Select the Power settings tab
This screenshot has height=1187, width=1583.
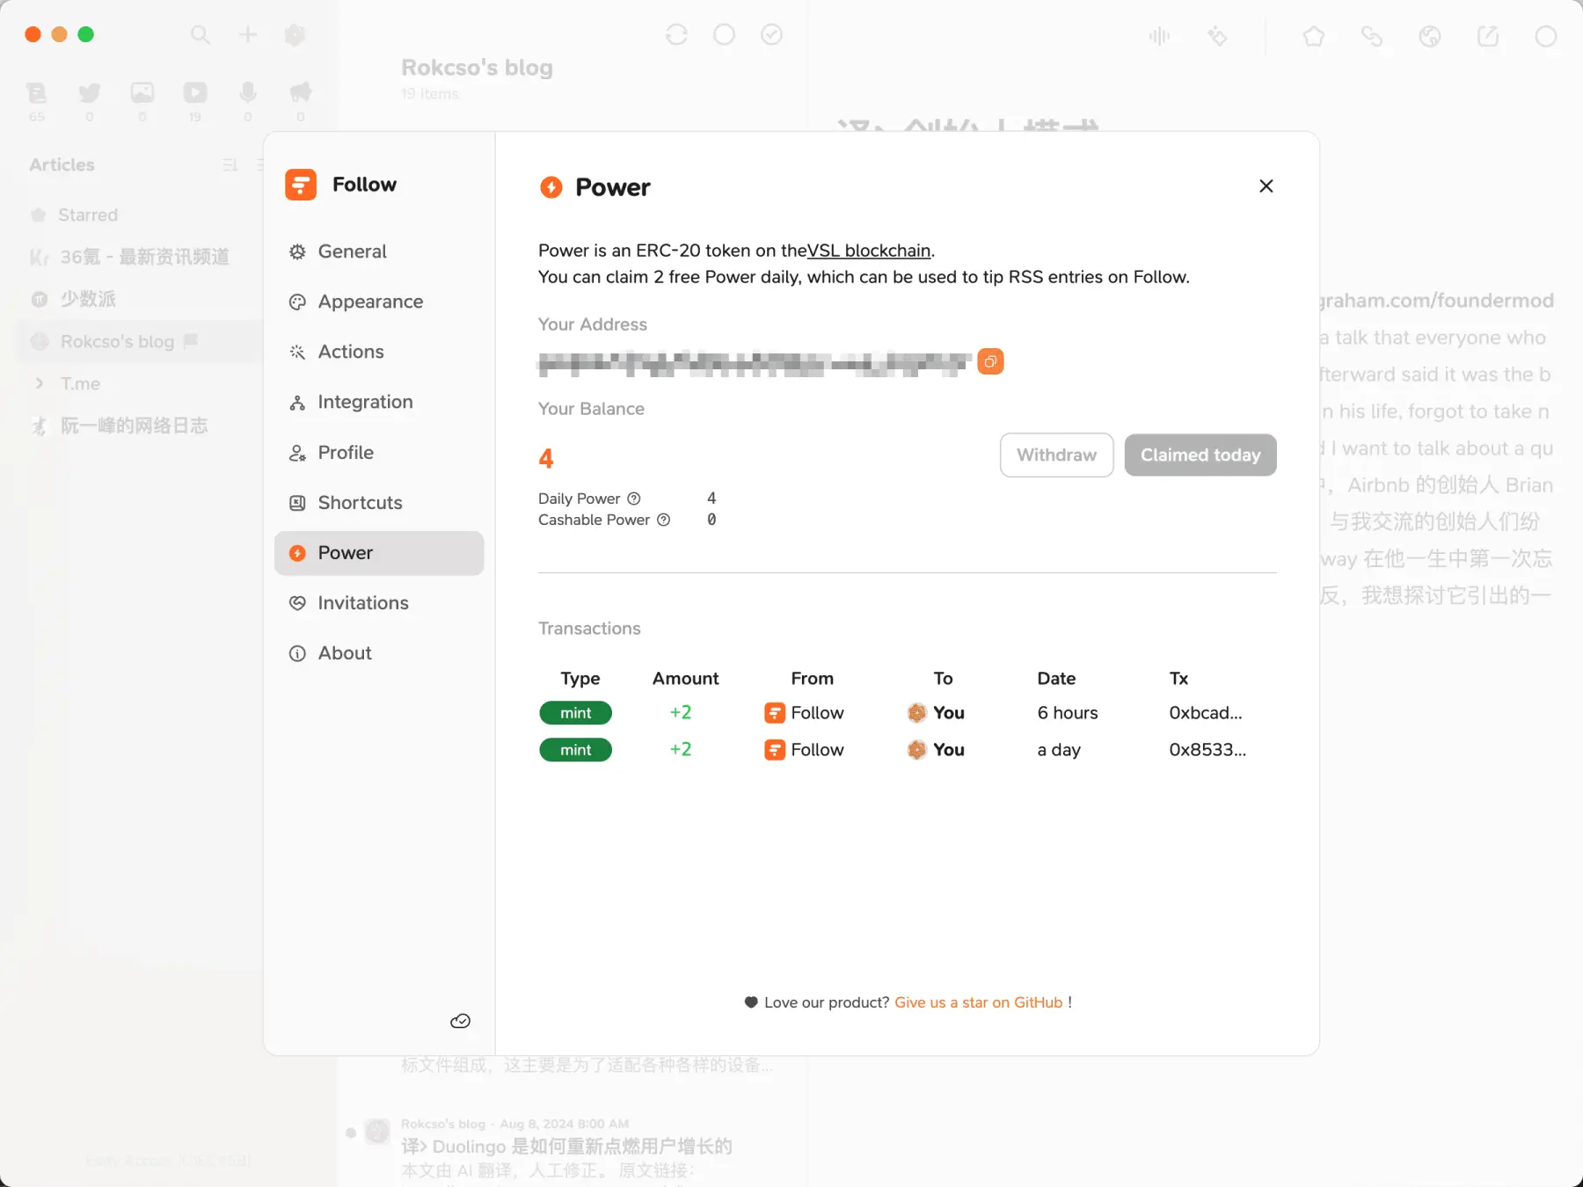pos(379,553)
